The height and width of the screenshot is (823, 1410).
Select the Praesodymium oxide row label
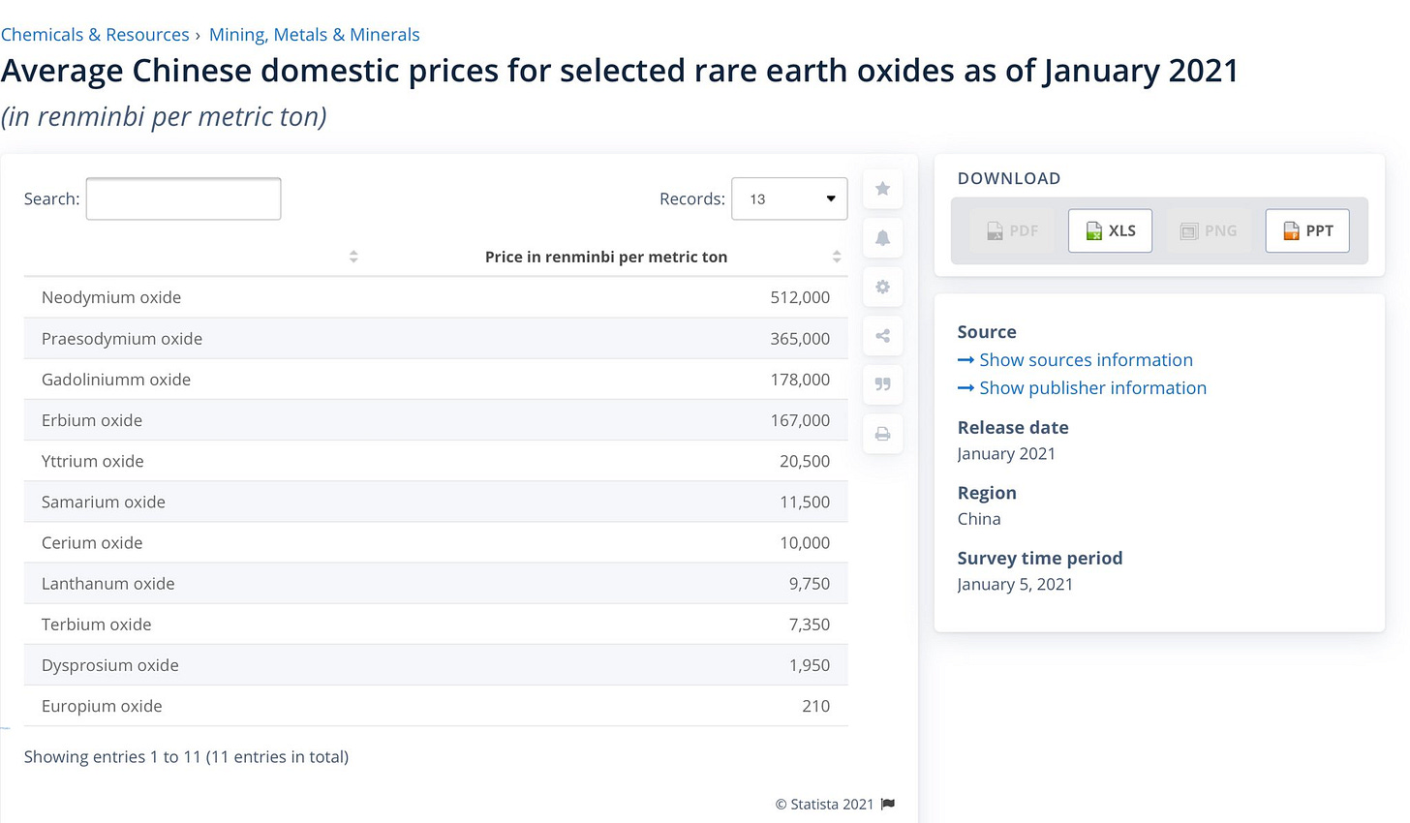tap(122, 339)
